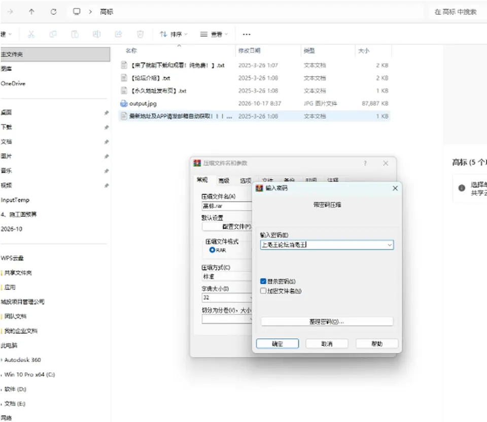Click the pin icon next to 下载
The height and width of the screenshot is (422, 487).
[107, 127]
